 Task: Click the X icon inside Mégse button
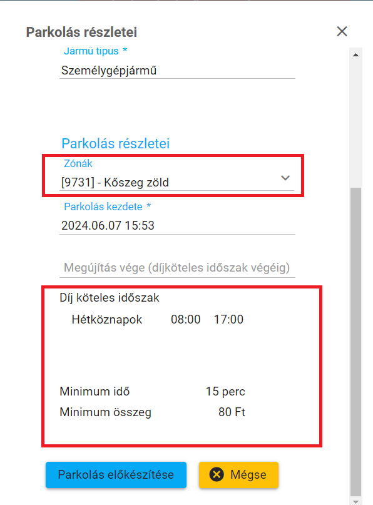(217, 474)
